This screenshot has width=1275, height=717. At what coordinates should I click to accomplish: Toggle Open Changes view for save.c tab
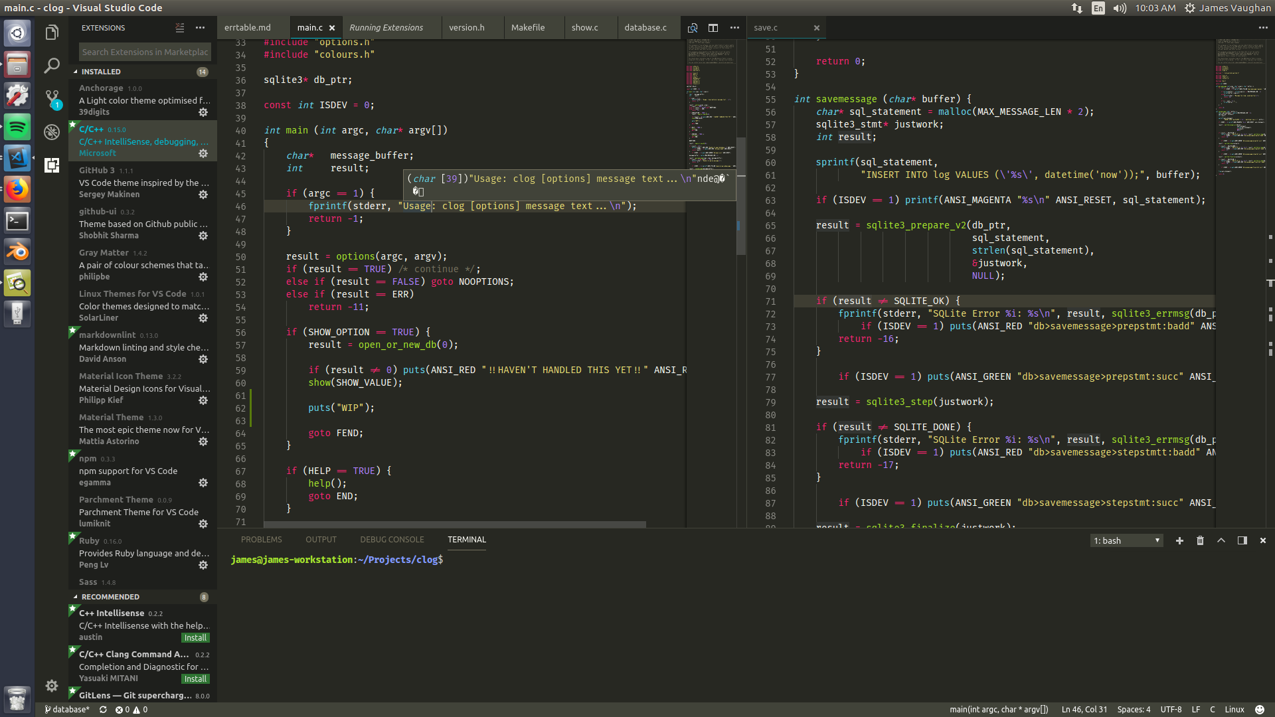pos(693,28)
